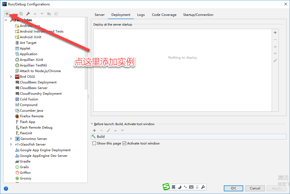The image size is (290, 194).
Task: Click the input method moon icon
Action: pyautogui.click(x=180, y=187)
